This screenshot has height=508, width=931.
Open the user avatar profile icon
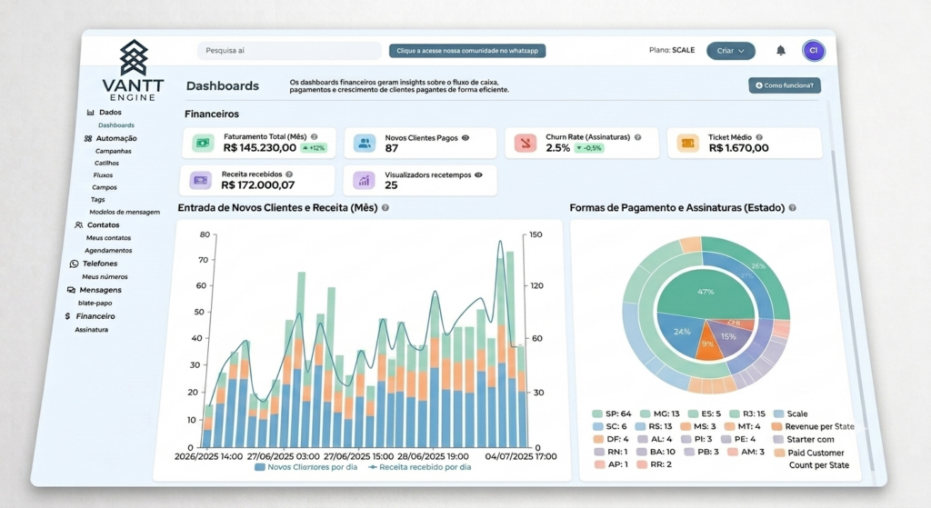click(x=814, y=51)
